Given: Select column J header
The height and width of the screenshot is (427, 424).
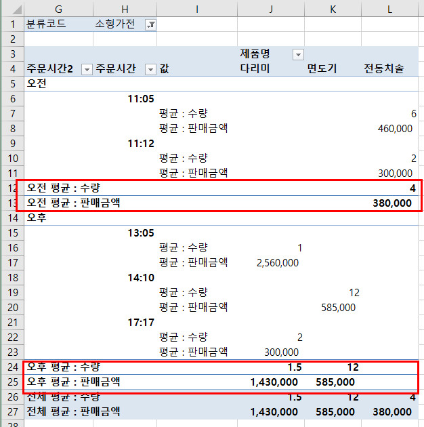Looking at the screenshot, I should (270, 7).
